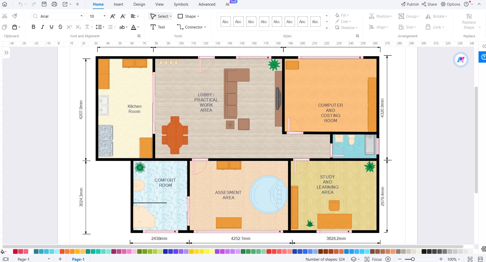Image resolution: width=486 pixels, height=262 pixels.
Task: Expand the styles gallery
Action: point(327,28)
